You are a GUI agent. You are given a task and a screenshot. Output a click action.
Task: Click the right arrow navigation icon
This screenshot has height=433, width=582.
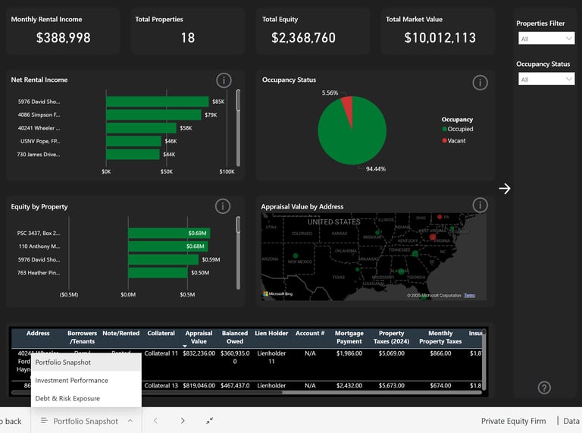coord(505,189)
